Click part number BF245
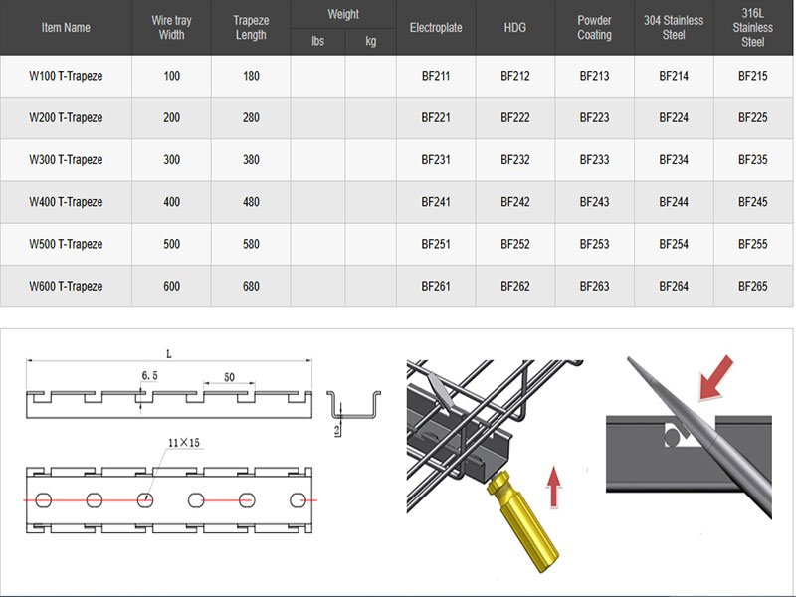 tap(753, 202)
